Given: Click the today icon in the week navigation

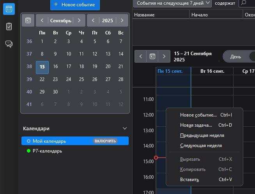Looking at the screenshot, I should (x=152, y=56).
